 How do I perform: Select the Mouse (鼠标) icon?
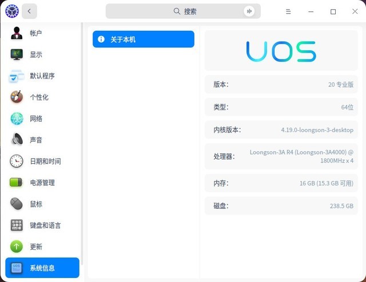tap(17, 204)
